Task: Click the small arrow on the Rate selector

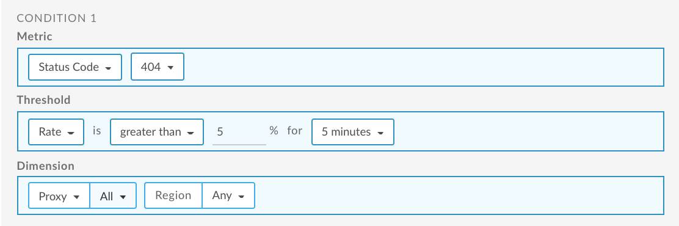Action: click(71, 133)
